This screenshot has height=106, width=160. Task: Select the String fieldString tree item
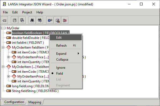pyautogui.click(x=35, y=91)
